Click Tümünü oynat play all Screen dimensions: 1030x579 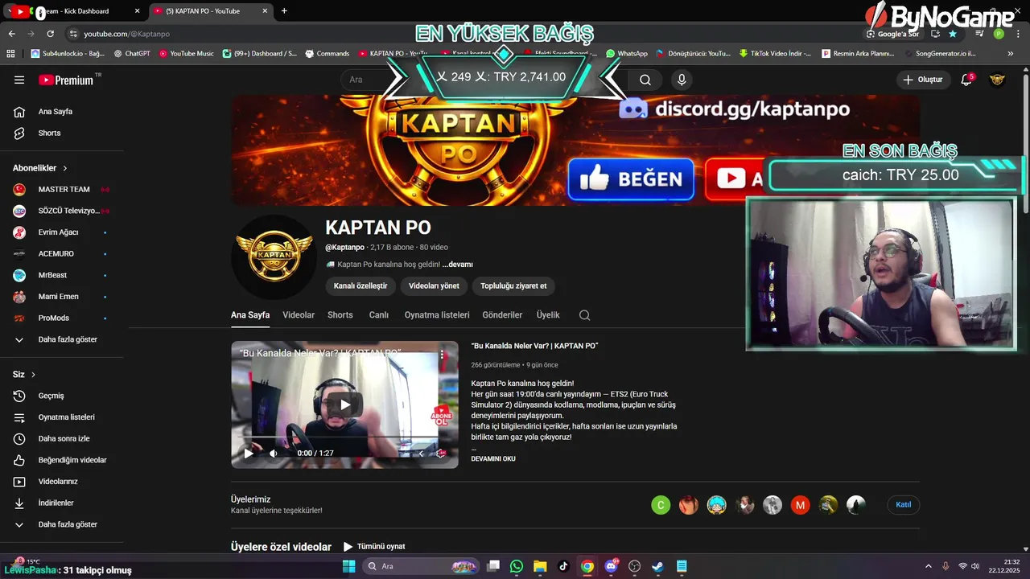click(x=374, y=547)
